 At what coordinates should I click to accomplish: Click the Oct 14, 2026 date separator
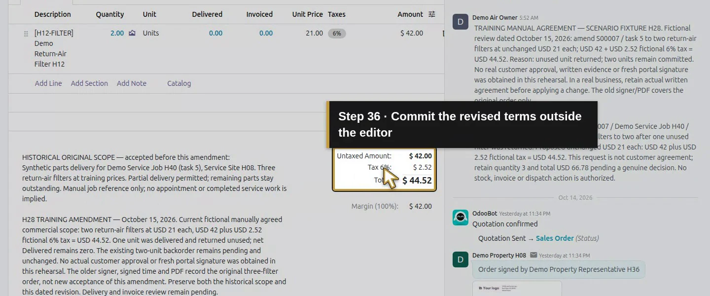tap(575, 197)
